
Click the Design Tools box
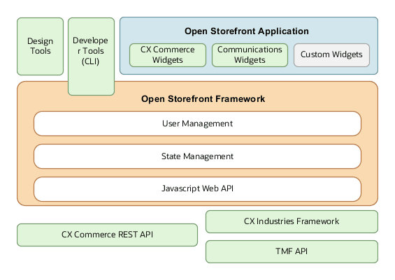41,46
